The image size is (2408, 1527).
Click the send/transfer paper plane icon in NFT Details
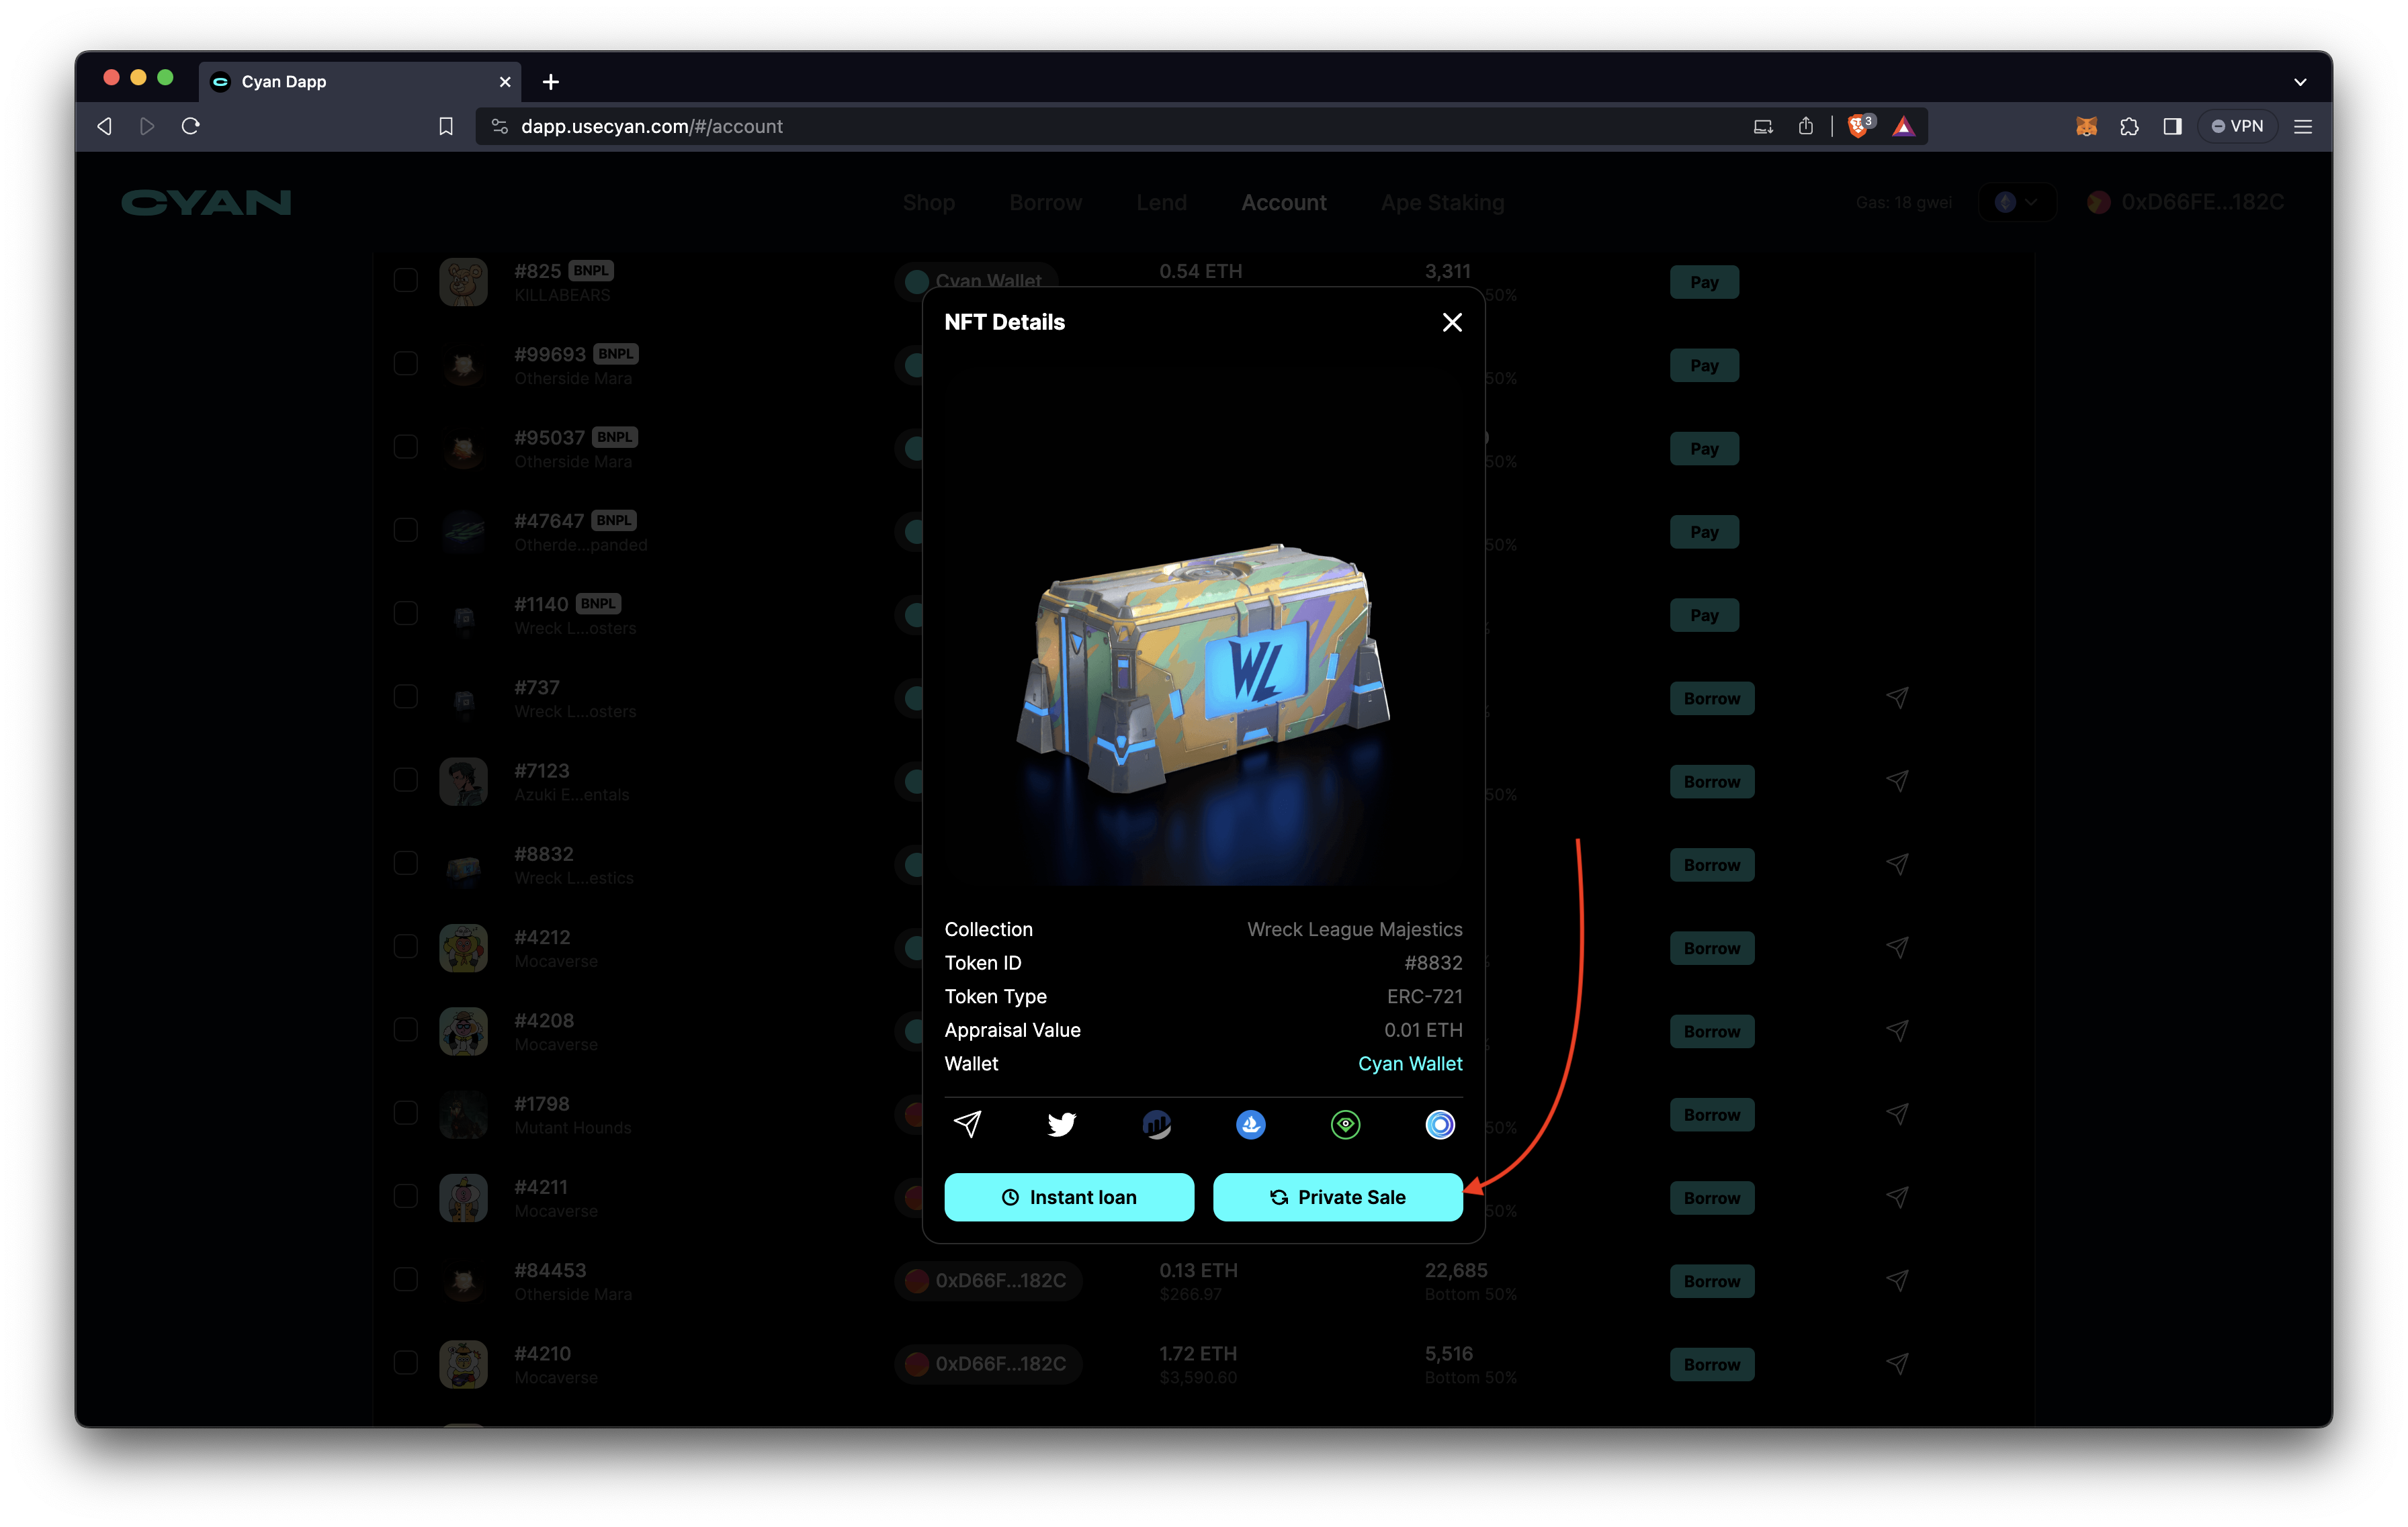[x=967, y=1124]
